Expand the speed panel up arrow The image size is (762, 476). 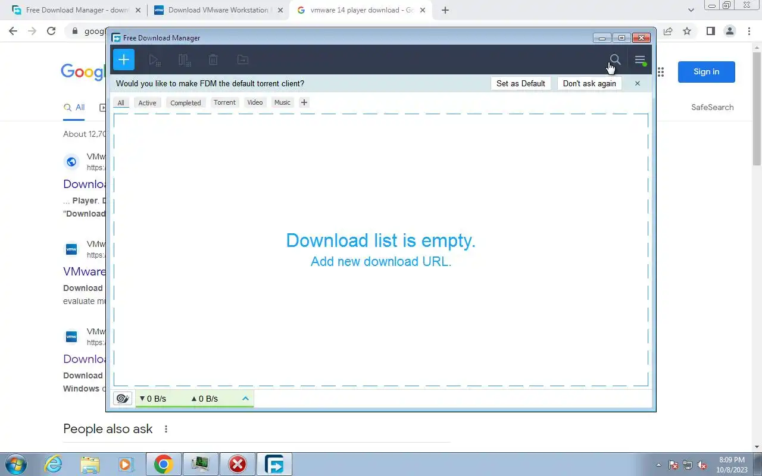coord(245,399)
